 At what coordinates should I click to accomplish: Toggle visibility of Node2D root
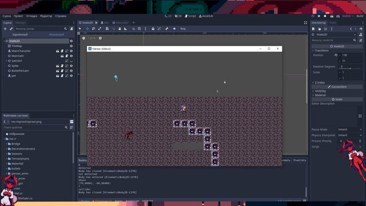tap(71, 41)
